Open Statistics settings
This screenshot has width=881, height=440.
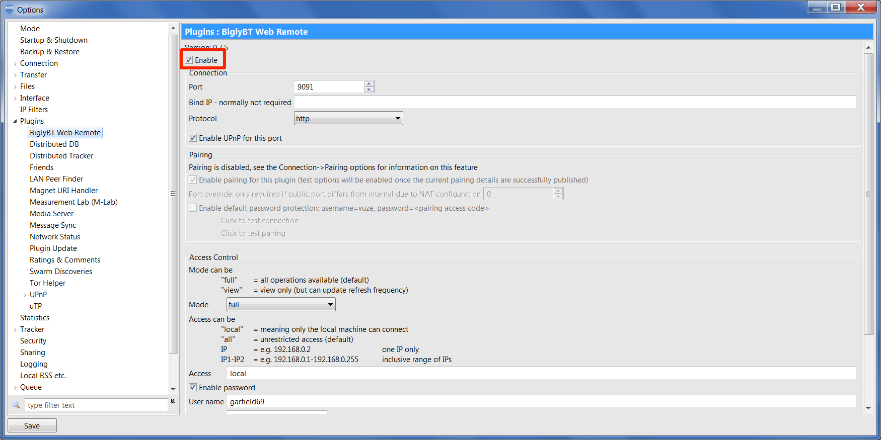pyautogui.click(x=35, y=318)
